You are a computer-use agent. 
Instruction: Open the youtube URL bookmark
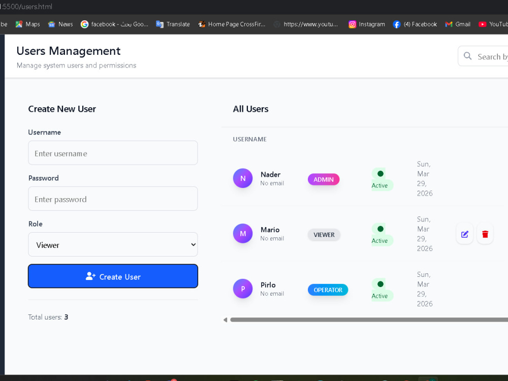[x=305, y=24]
